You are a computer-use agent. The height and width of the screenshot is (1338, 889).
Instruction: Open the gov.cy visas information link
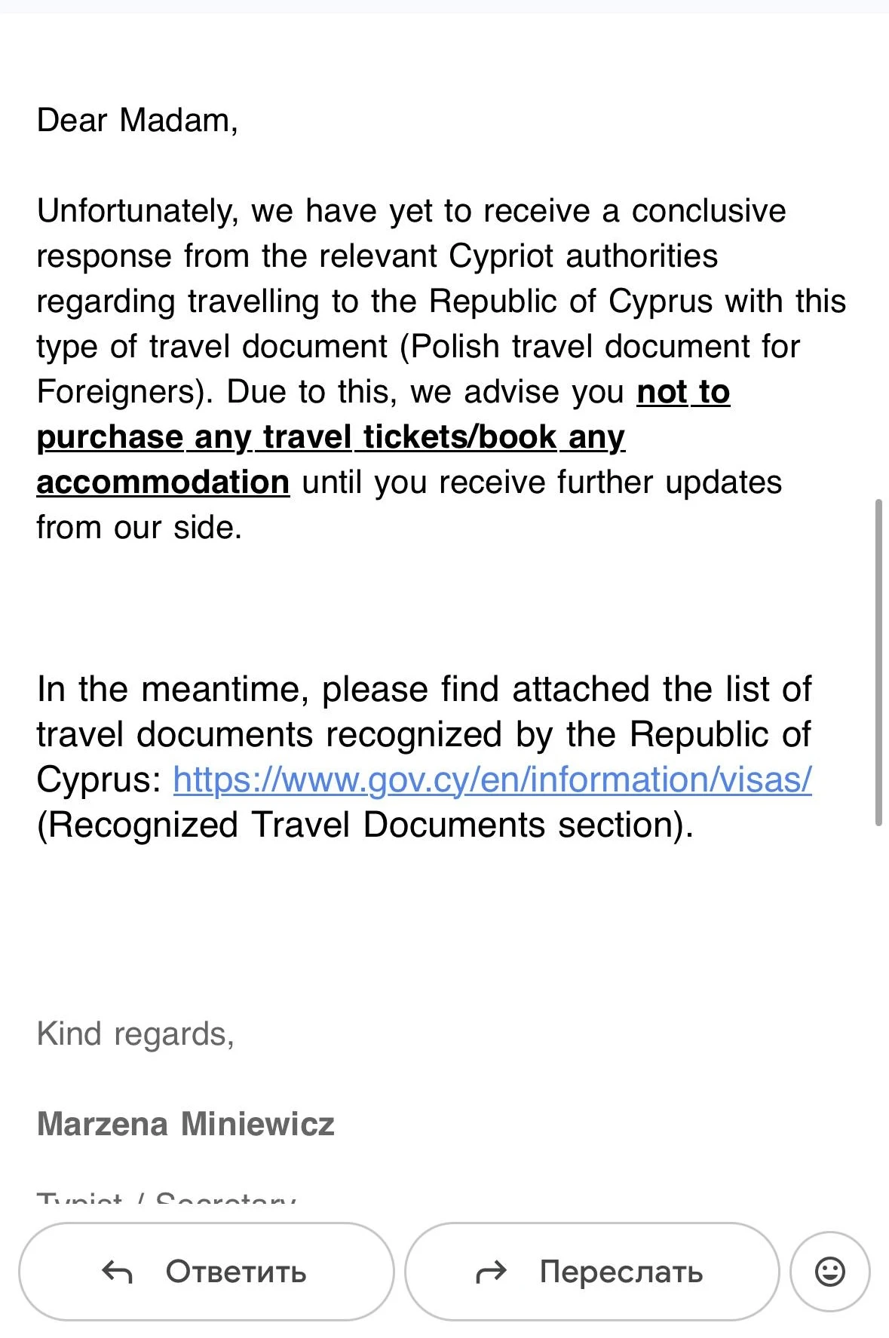tap(492, 779)
